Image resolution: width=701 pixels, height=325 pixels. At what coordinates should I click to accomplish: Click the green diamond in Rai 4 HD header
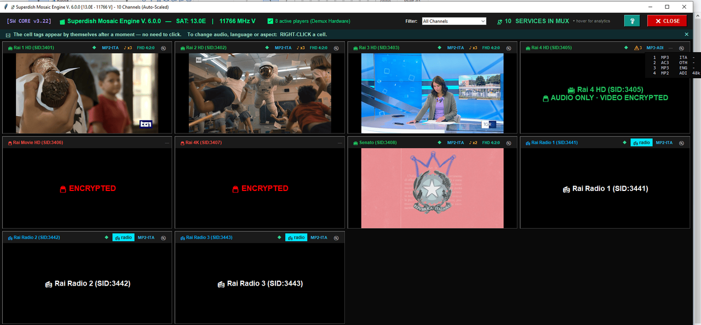click(x=626, y=48)
